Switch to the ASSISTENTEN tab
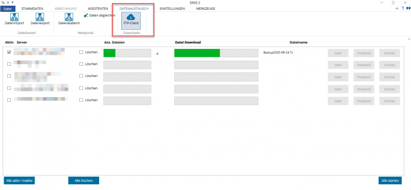This screenshot has width=411, height=190. (98, 9)
